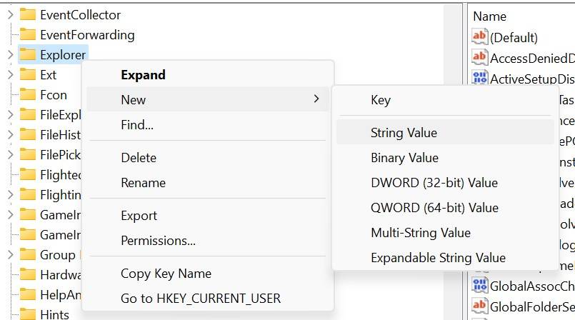Image resolution: width=575 pixels, height=320 pixels.
Task: Select the Hints tree key
Action: tap(54, 314)
